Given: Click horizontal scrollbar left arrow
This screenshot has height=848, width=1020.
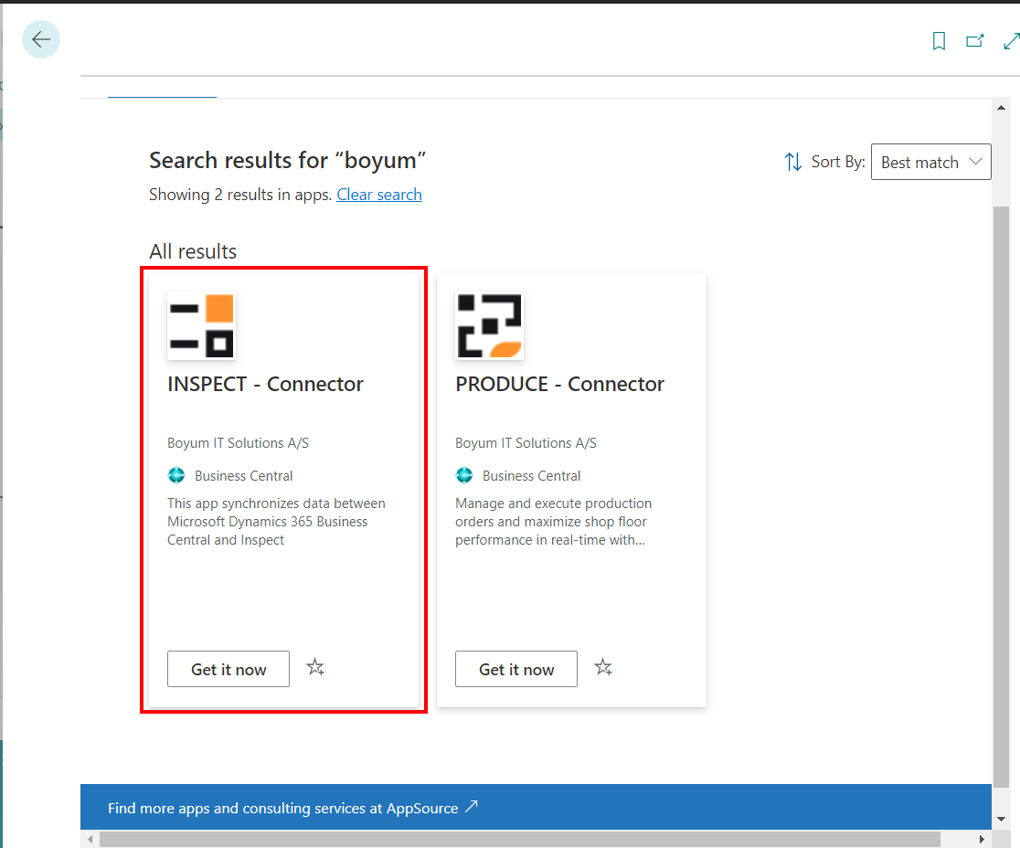Looking at the screenshot, I should pyautogui.click(x=90, y=839).
